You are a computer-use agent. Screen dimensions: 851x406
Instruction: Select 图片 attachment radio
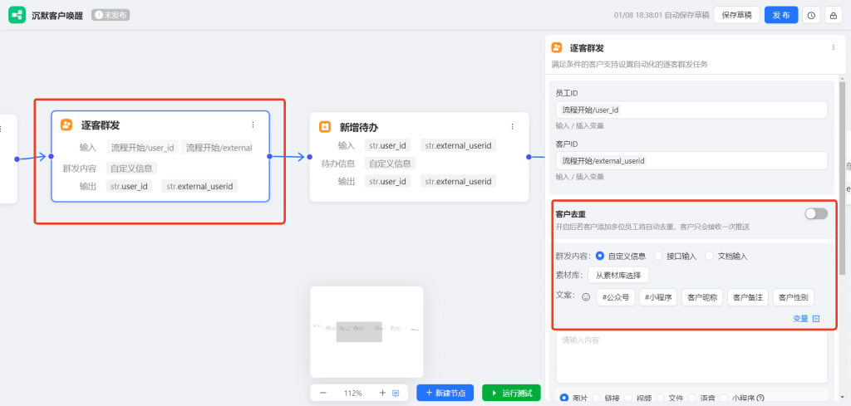564,398
